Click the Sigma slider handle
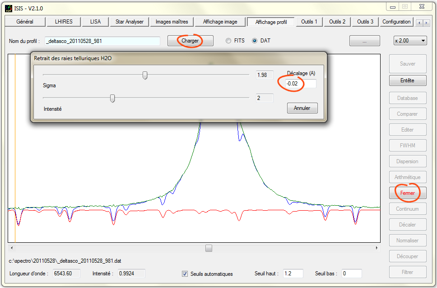 tap(145, 75)
